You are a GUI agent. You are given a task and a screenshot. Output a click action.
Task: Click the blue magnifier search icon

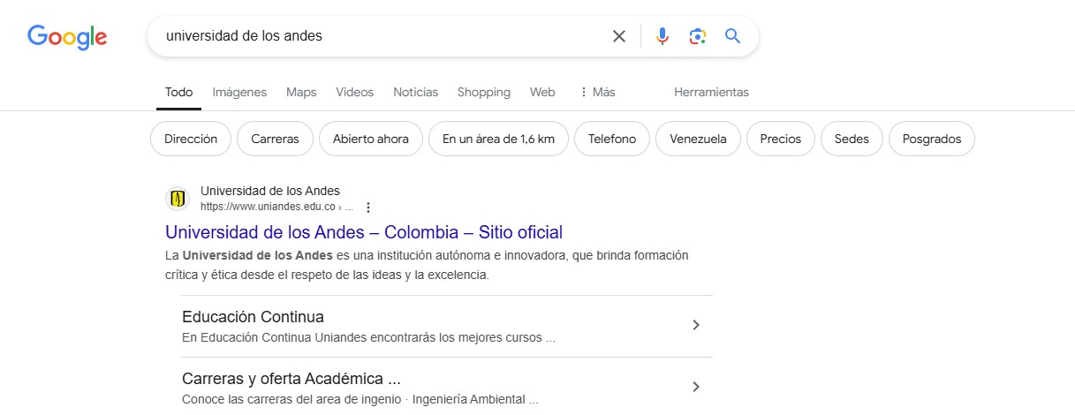point(732,36)
